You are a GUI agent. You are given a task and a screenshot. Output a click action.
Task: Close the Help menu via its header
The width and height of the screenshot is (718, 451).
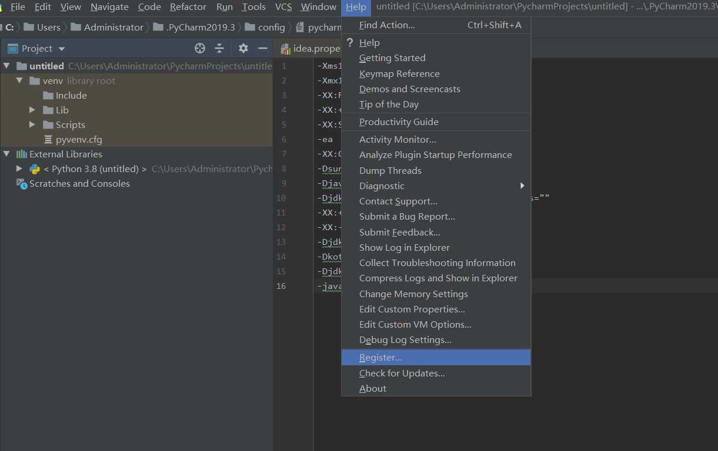(x=356, y=7)
